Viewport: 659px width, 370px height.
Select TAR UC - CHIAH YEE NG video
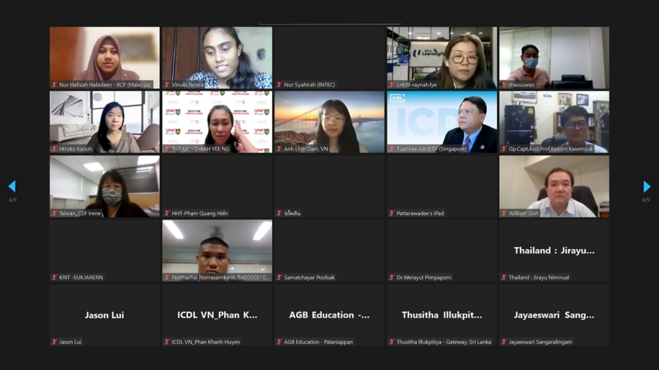pos(218,122)
